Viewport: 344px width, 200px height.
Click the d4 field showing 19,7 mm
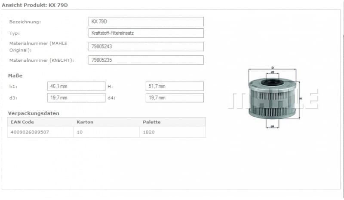pos(175,98)
